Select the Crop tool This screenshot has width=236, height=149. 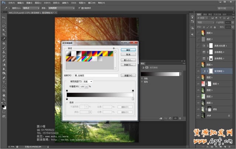coord(4,35)
